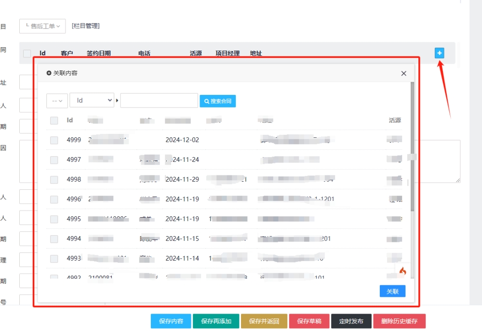Click the 电话 column header
The height and width of the screenshot is (331, 482).
pyautogui.click(x=144, y=53)
